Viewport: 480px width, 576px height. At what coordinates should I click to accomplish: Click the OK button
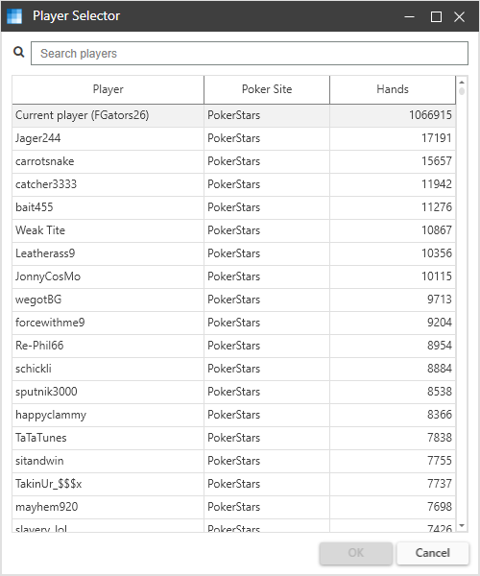[355, 553]
